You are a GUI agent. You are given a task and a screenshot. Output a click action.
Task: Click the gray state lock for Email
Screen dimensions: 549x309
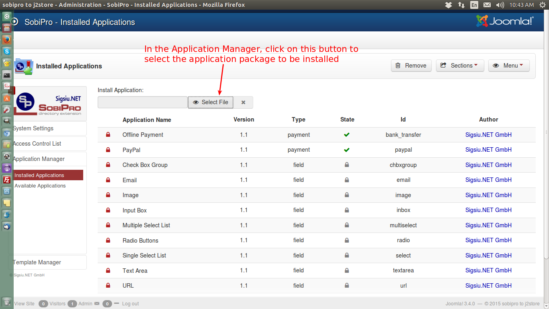tap(347, 180)
